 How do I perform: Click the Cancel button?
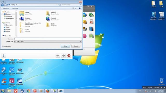tap(76, 46)
